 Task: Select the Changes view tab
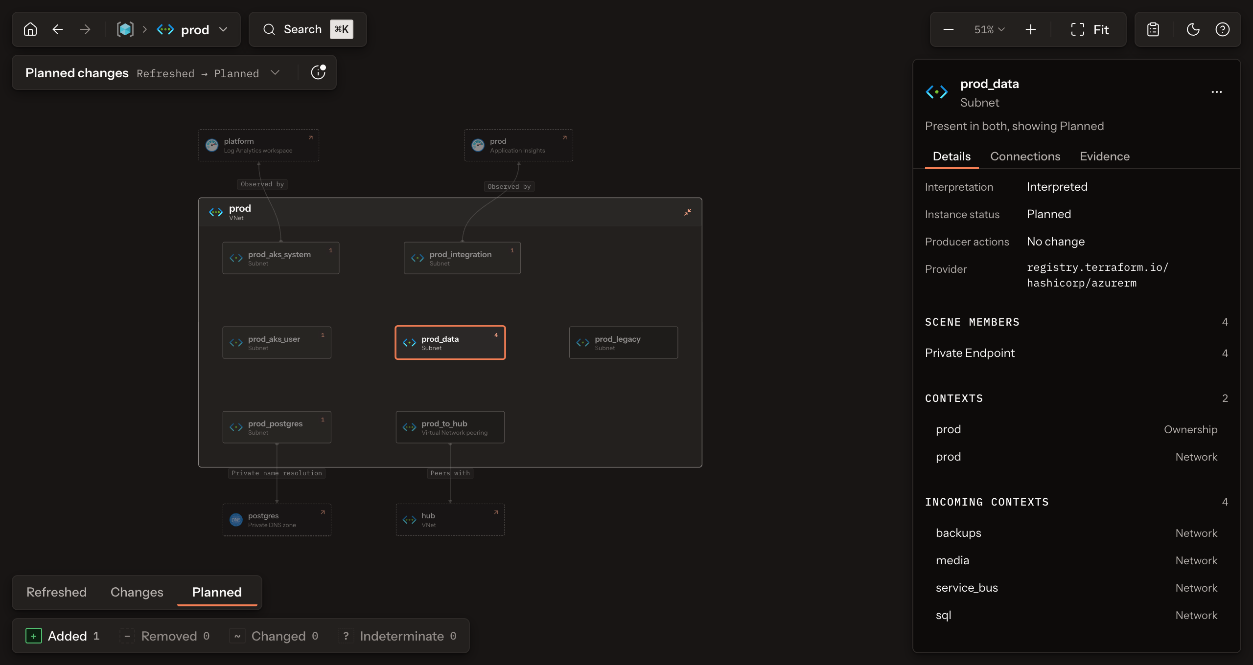137,592
